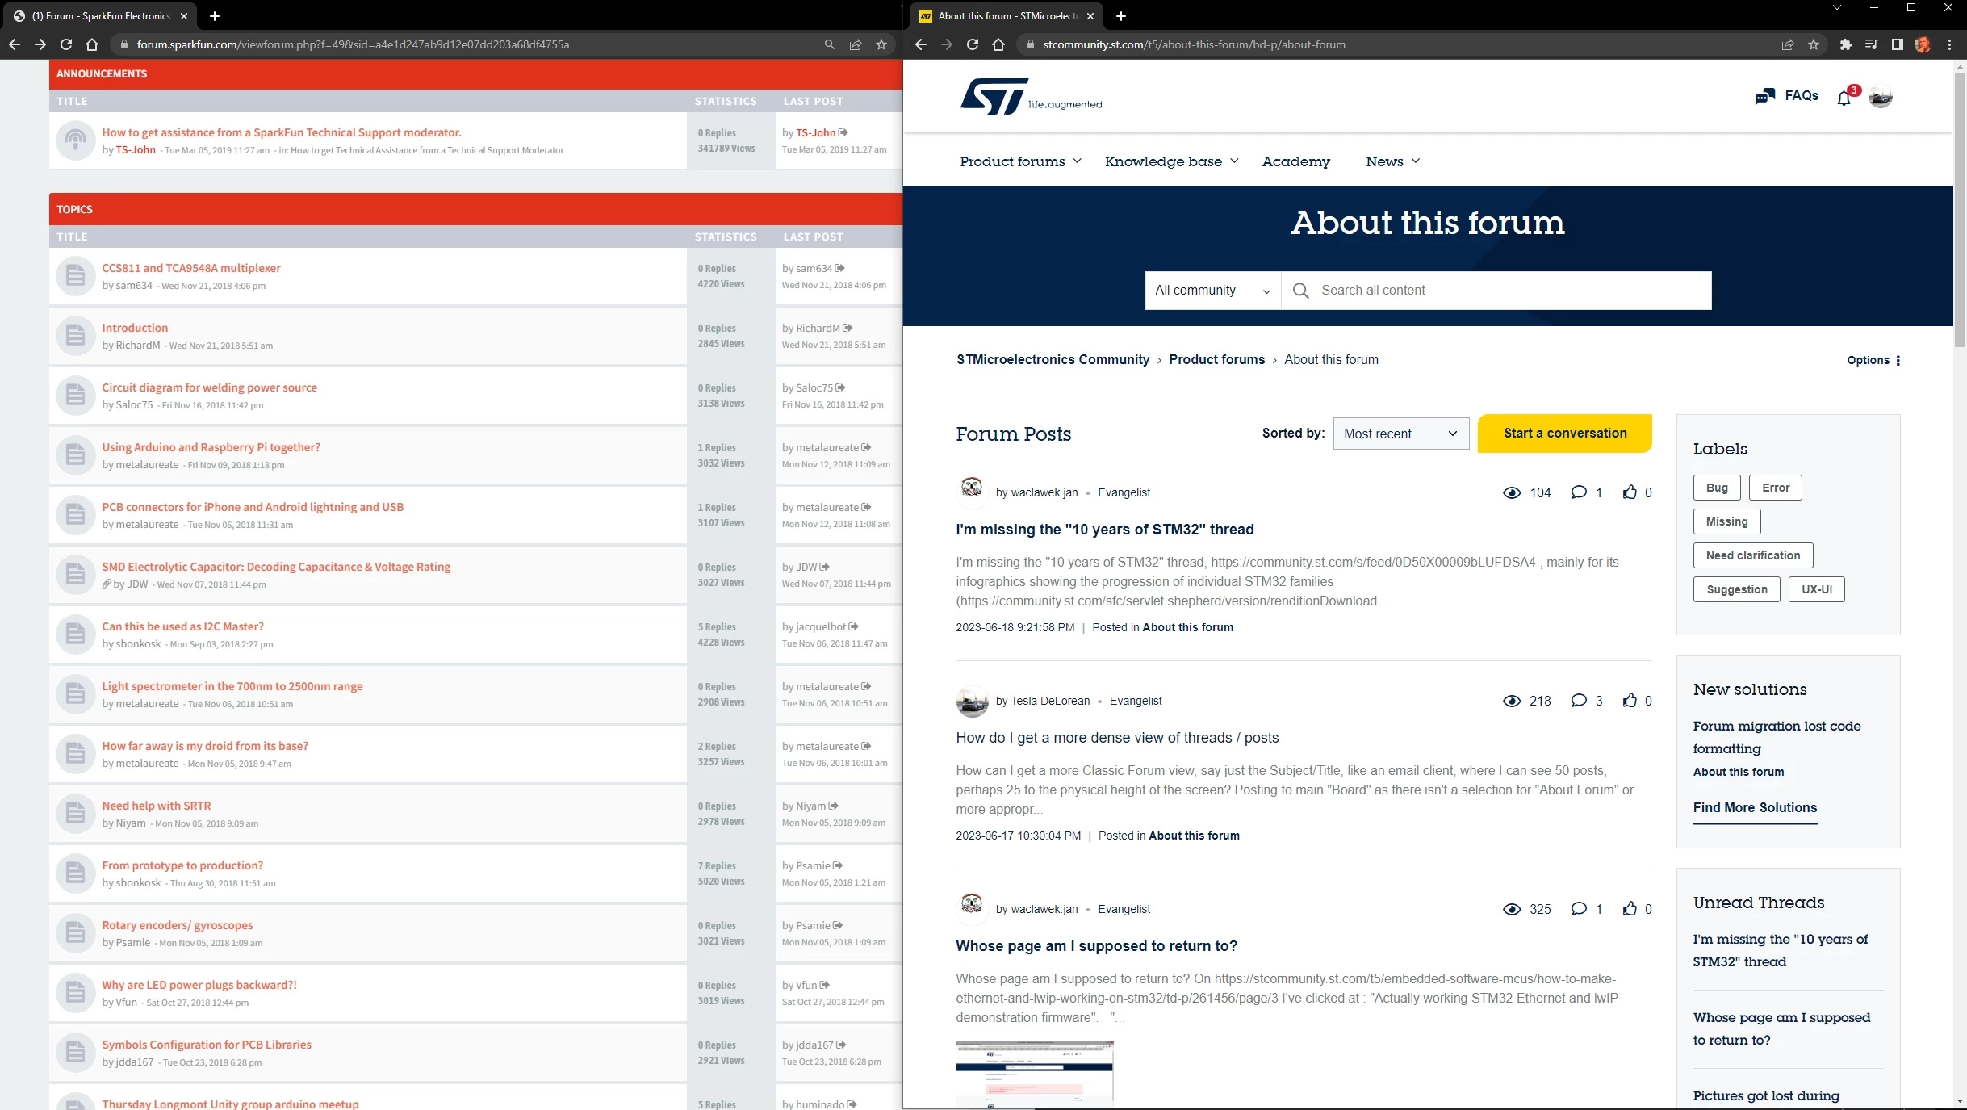Image resolution: width=1967 pixels, height=1110 pixels.
Task: Open Using Arduino and Raspberry Pi together topic
Action: [211, 447]
